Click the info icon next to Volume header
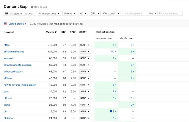 pyautogui.click(x=57, y=32)
